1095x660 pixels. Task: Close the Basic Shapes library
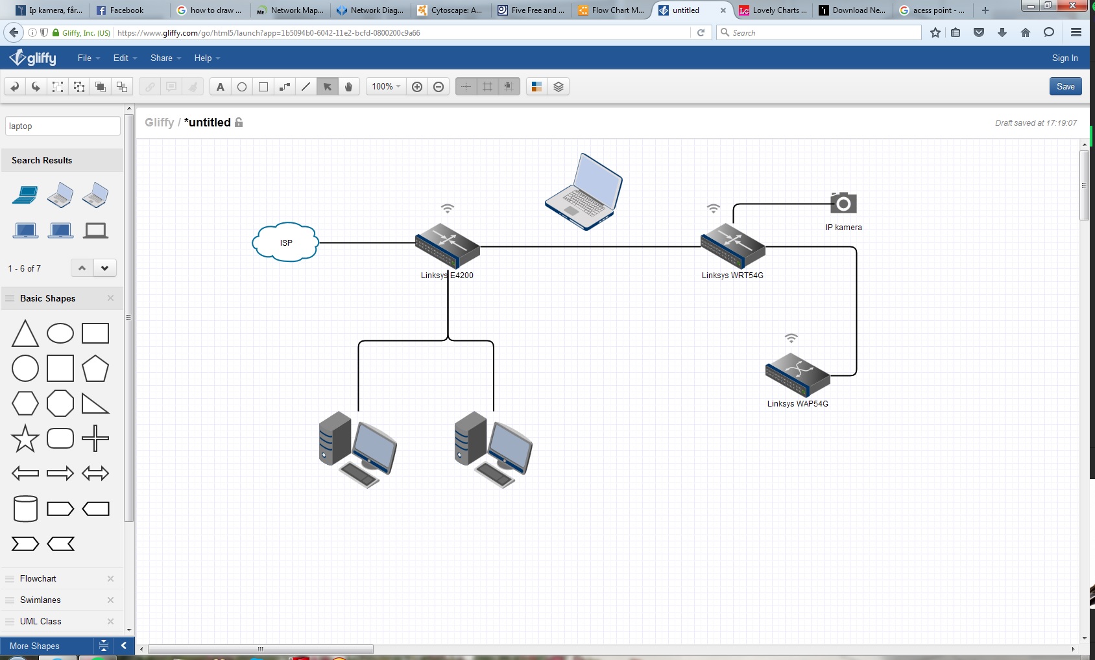(x=110, y=298)
